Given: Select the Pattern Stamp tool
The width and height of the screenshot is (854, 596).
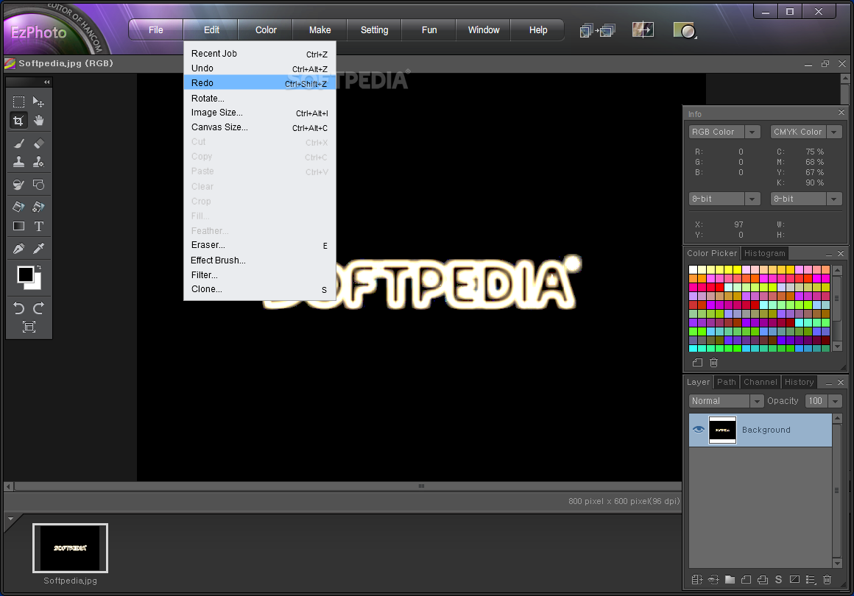Looking at the screenshot, I should (39, 162).
